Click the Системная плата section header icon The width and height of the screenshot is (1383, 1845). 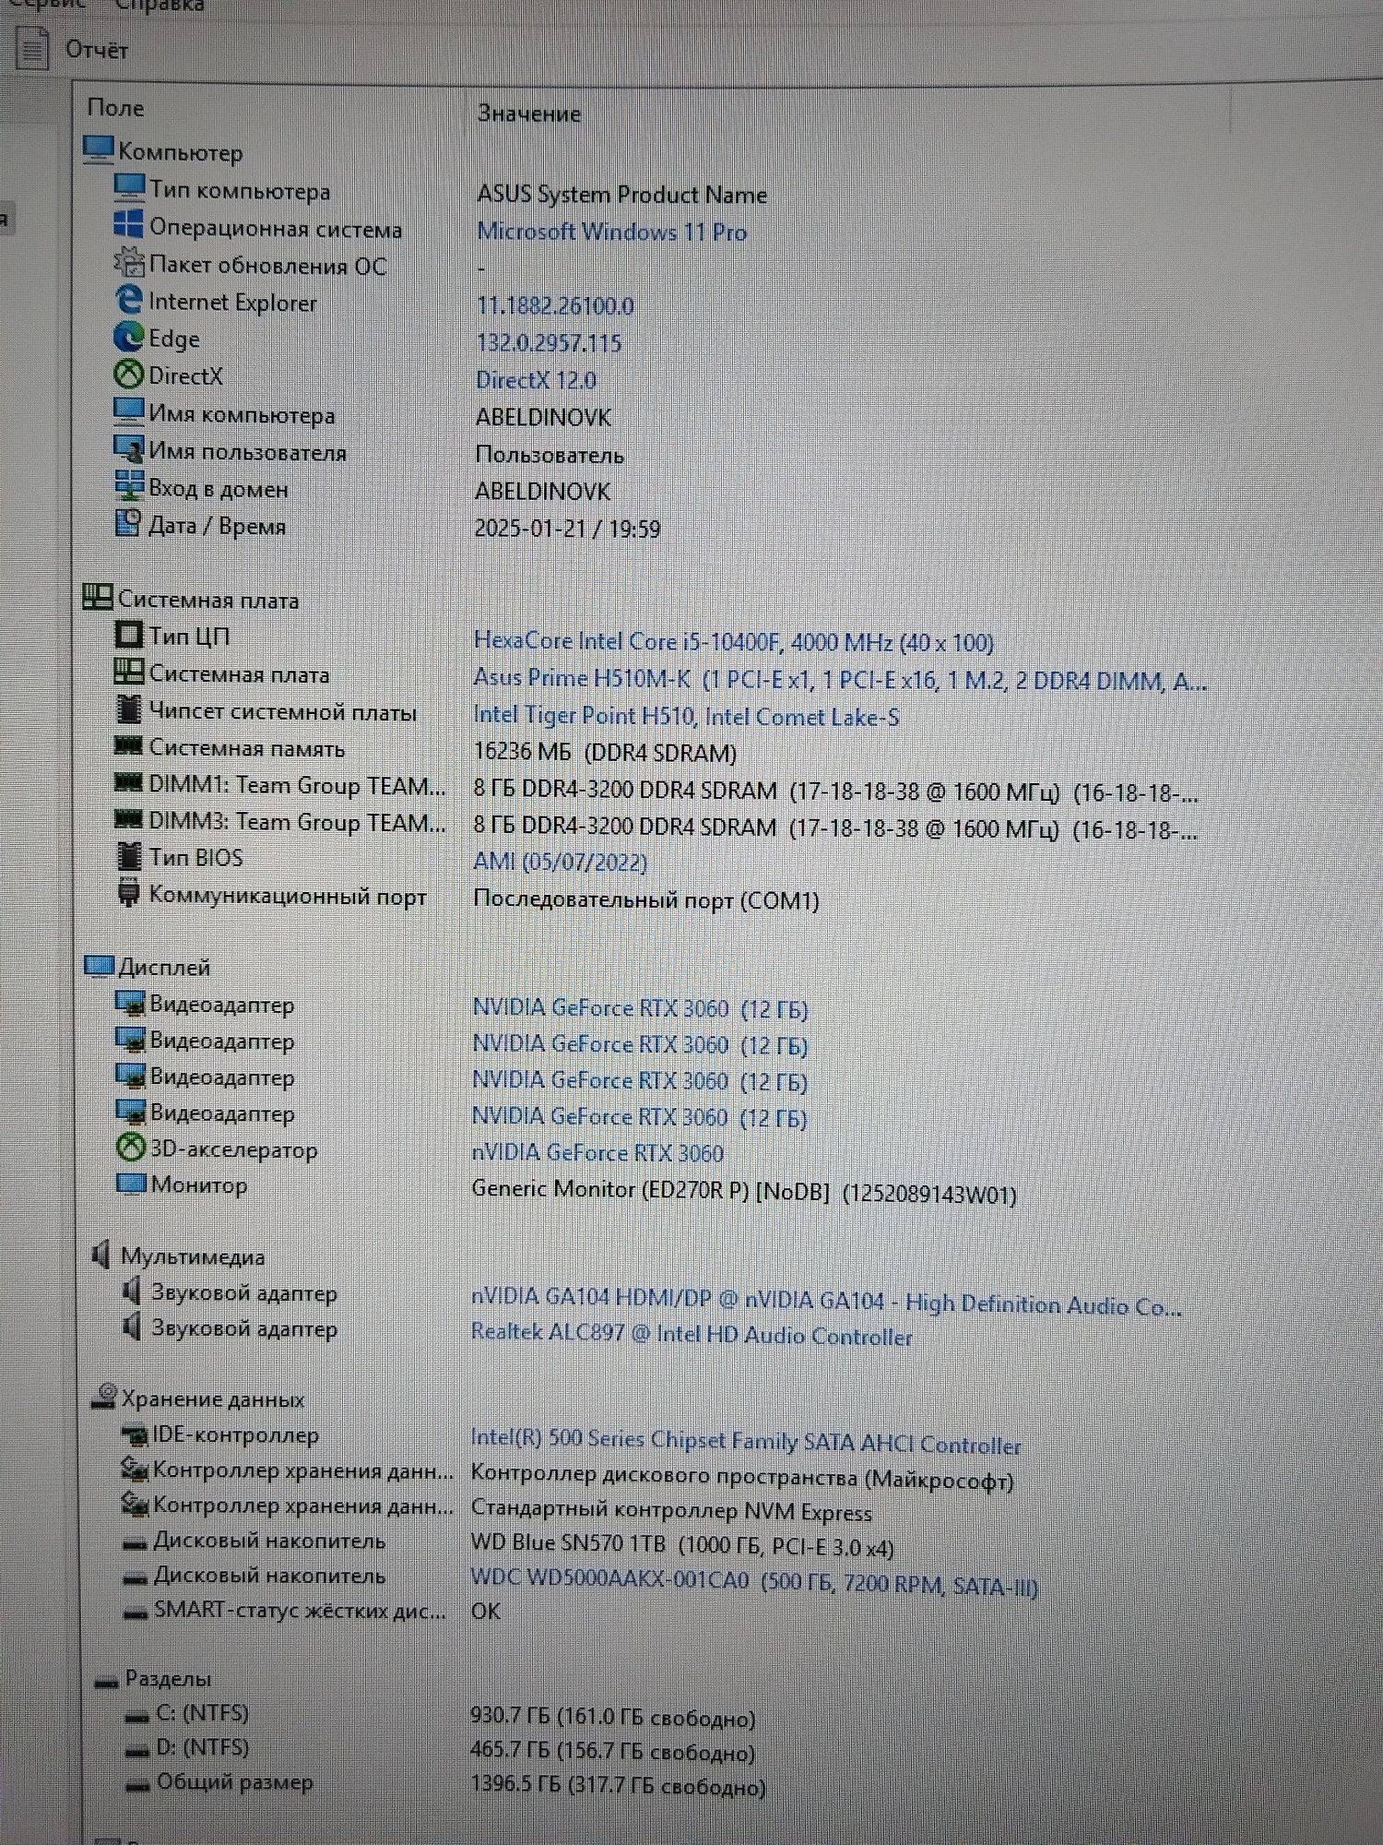pos(97,597)
